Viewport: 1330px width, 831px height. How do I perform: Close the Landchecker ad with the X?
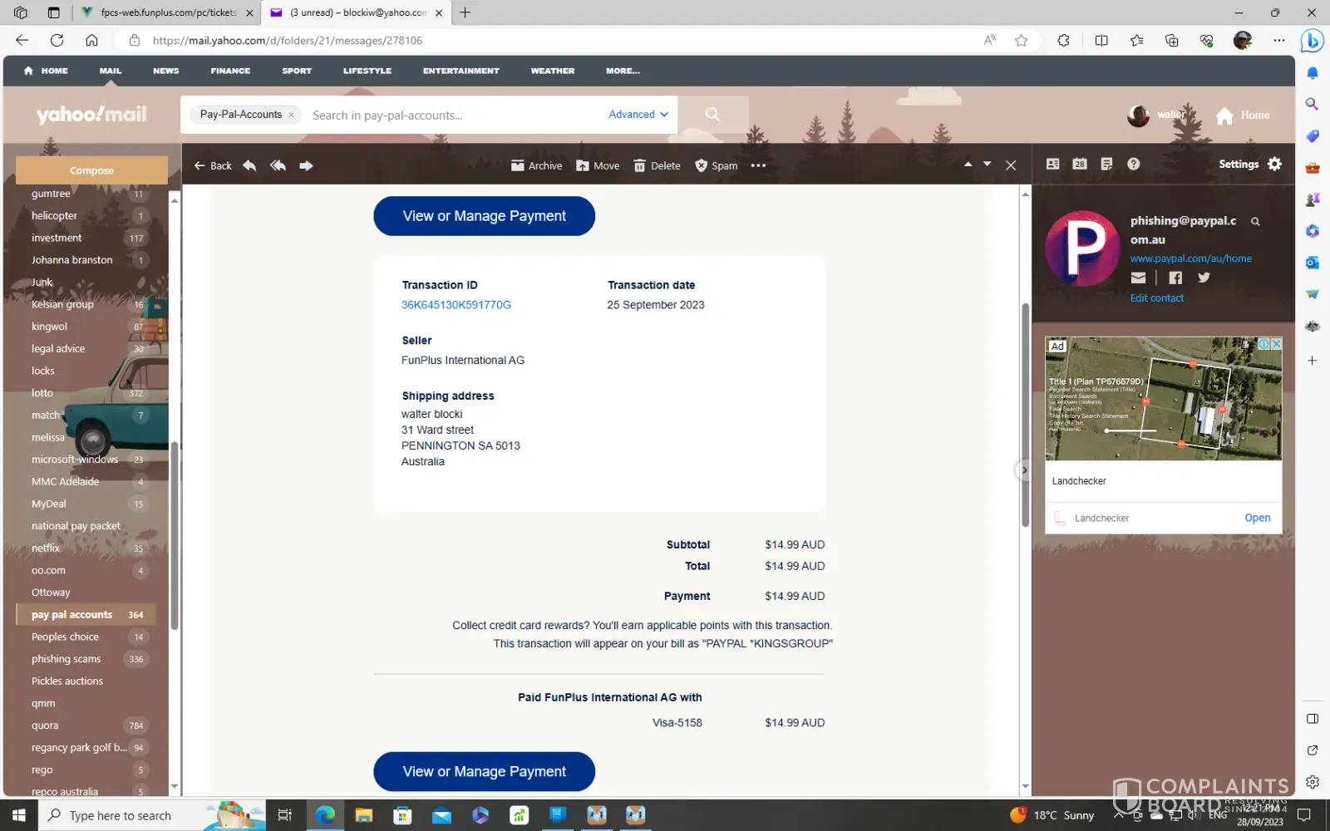point(1276,343)
